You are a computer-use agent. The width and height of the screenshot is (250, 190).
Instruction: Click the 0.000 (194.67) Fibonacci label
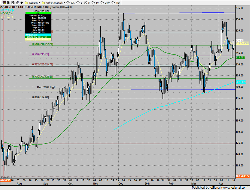coord(41,97)
